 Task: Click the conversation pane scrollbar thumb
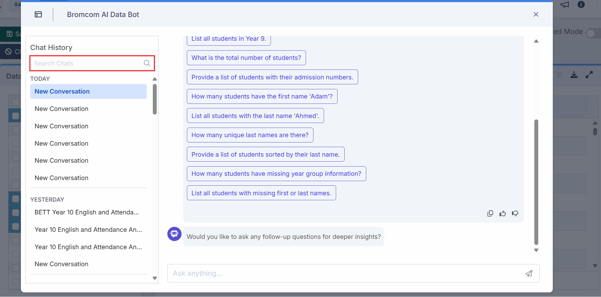[x=536, y=182]
